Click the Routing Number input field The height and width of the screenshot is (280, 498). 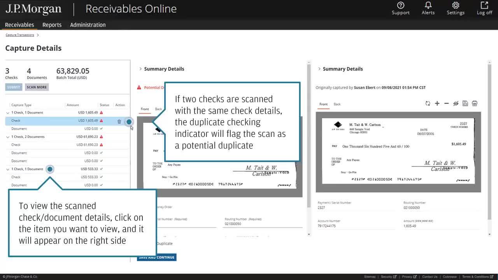click(x=263, y=224)
